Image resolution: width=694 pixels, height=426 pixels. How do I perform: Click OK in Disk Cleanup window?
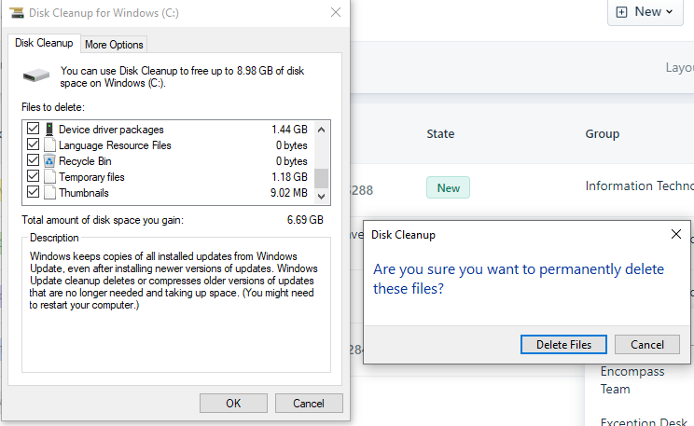[233, 404]
